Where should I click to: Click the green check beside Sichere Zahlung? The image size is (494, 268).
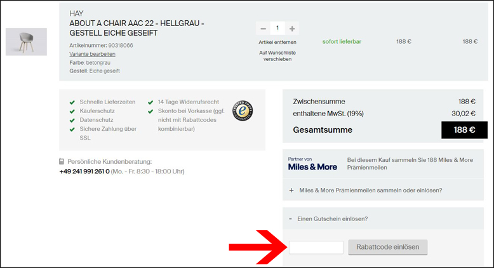pos(72,129)
